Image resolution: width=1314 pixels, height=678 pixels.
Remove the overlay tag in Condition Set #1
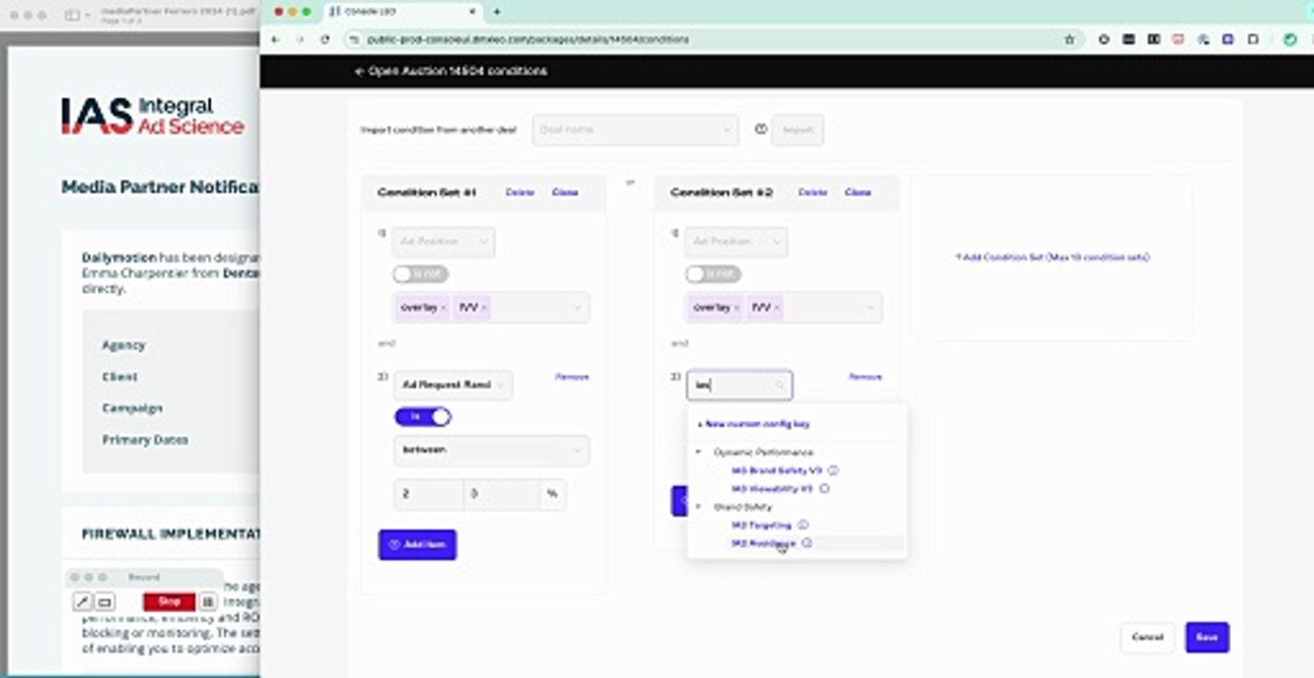(x=443, y=308)
